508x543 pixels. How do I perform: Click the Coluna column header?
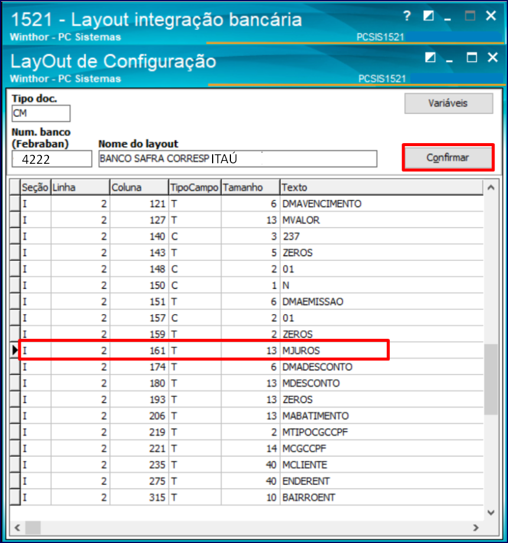coord(139,188)
